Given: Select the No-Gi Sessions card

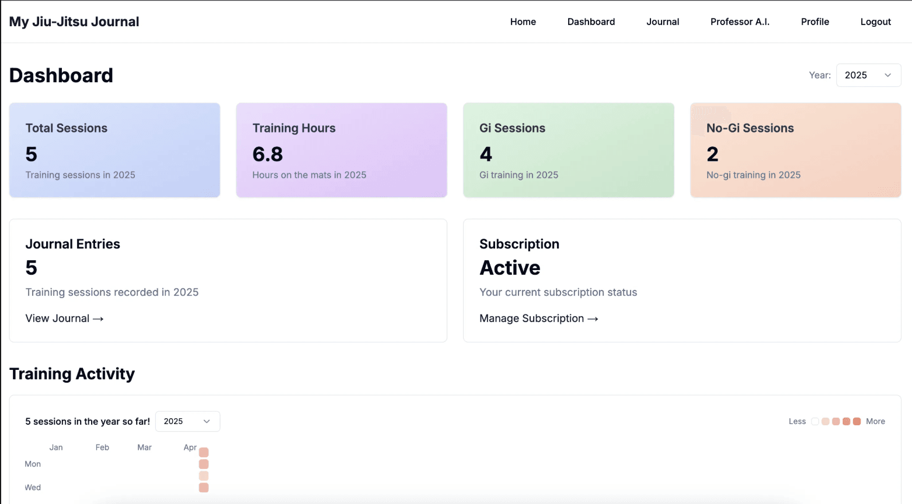Looking at the screenshot, I should click(x=796, y=150).
